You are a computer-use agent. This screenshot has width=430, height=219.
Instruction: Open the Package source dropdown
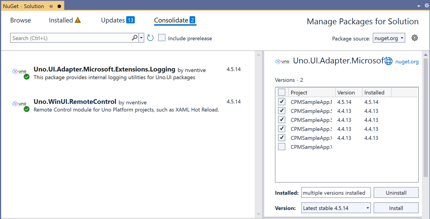(x=389, y=38)
